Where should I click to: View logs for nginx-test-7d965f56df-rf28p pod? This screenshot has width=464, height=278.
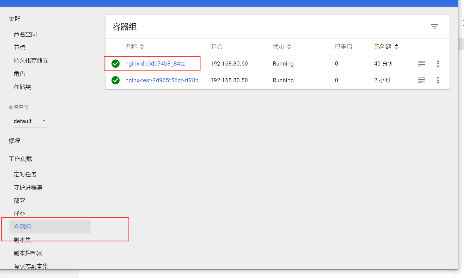(x=421, y=80)
